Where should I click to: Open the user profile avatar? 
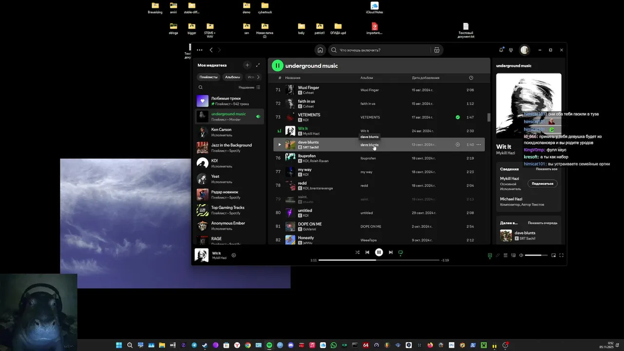coord(525,50)
